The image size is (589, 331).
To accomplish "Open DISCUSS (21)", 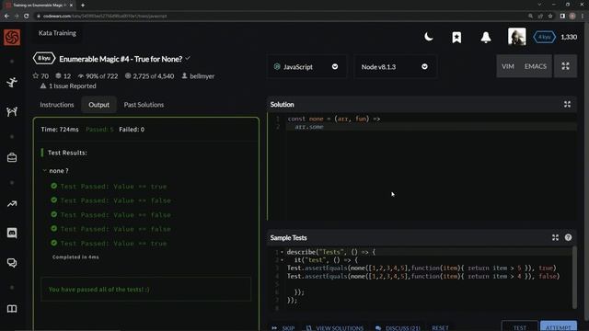I will coord(398,327).
